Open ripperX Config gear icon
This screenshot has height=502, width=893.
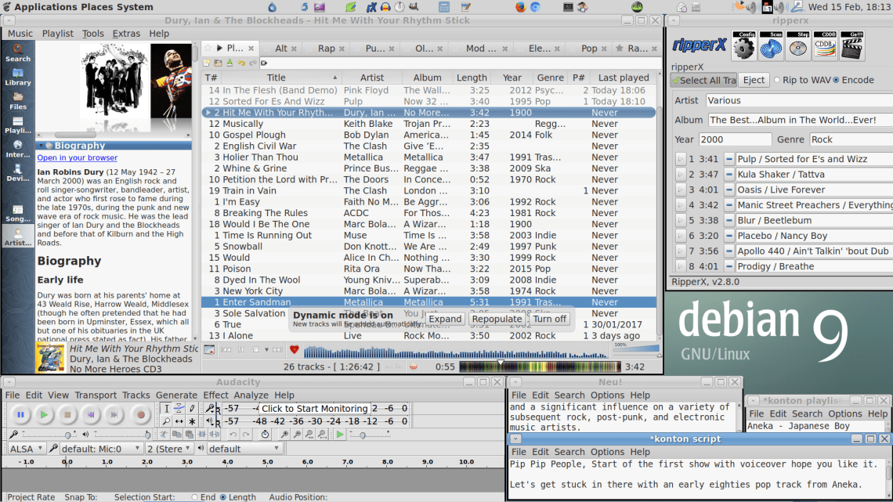pyautogui.click(x=743, y=47)
